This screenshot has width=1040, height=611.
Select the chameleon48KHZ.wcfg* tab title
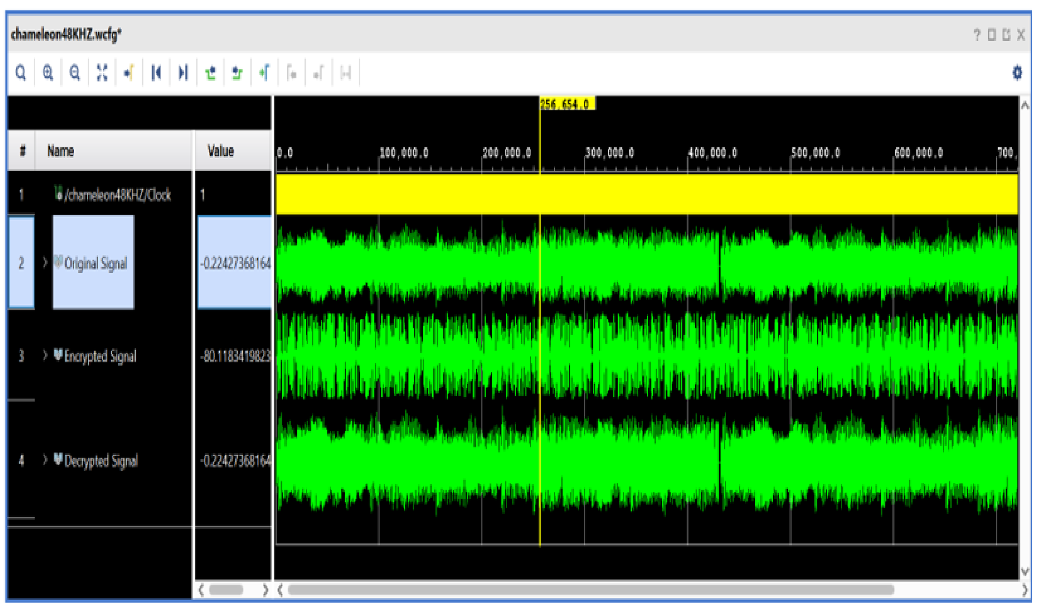click(66, 34)
